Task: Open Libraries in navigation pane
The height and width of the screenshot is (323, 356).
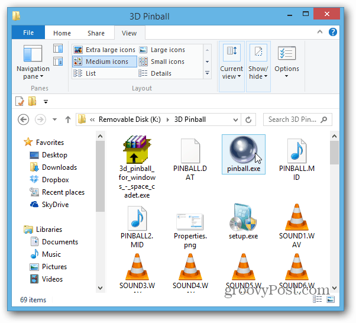Action: point(43,230)
